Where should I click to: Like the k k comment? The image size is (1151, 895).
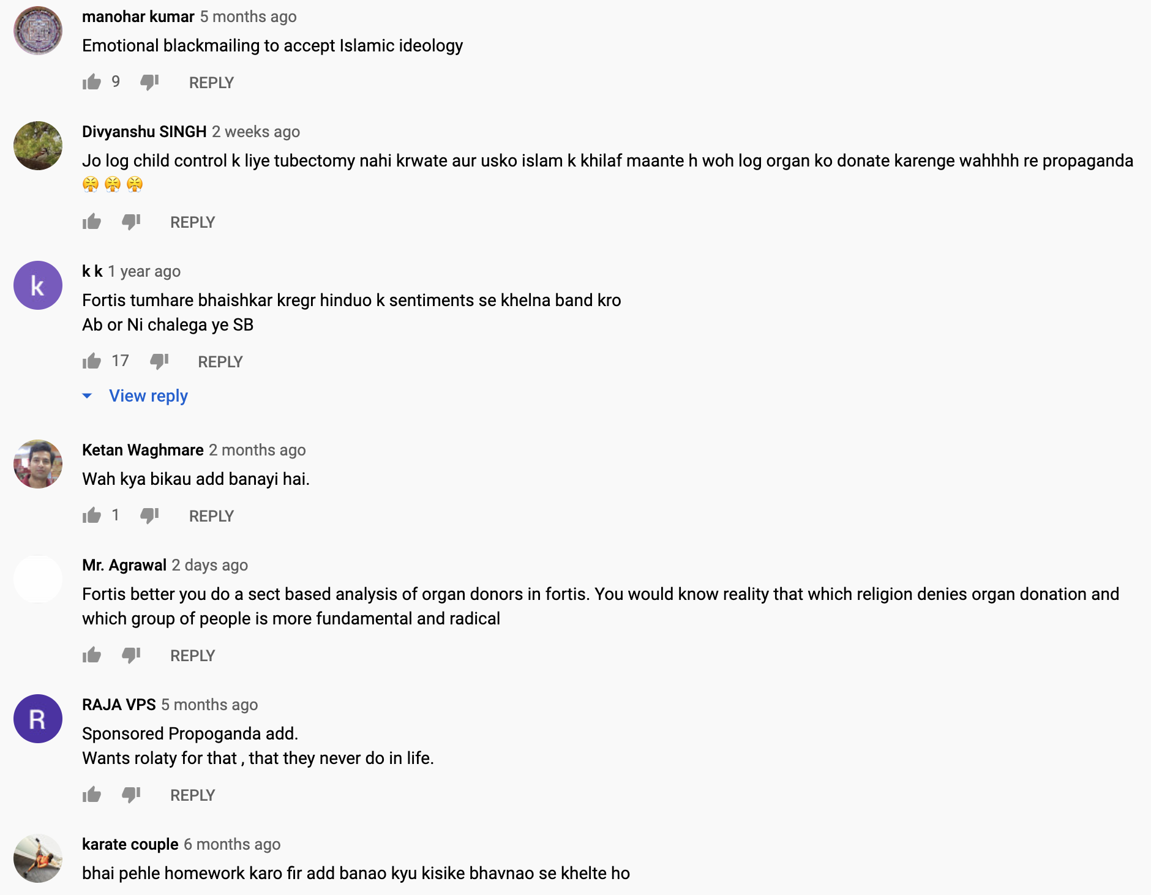pos(92,361)
